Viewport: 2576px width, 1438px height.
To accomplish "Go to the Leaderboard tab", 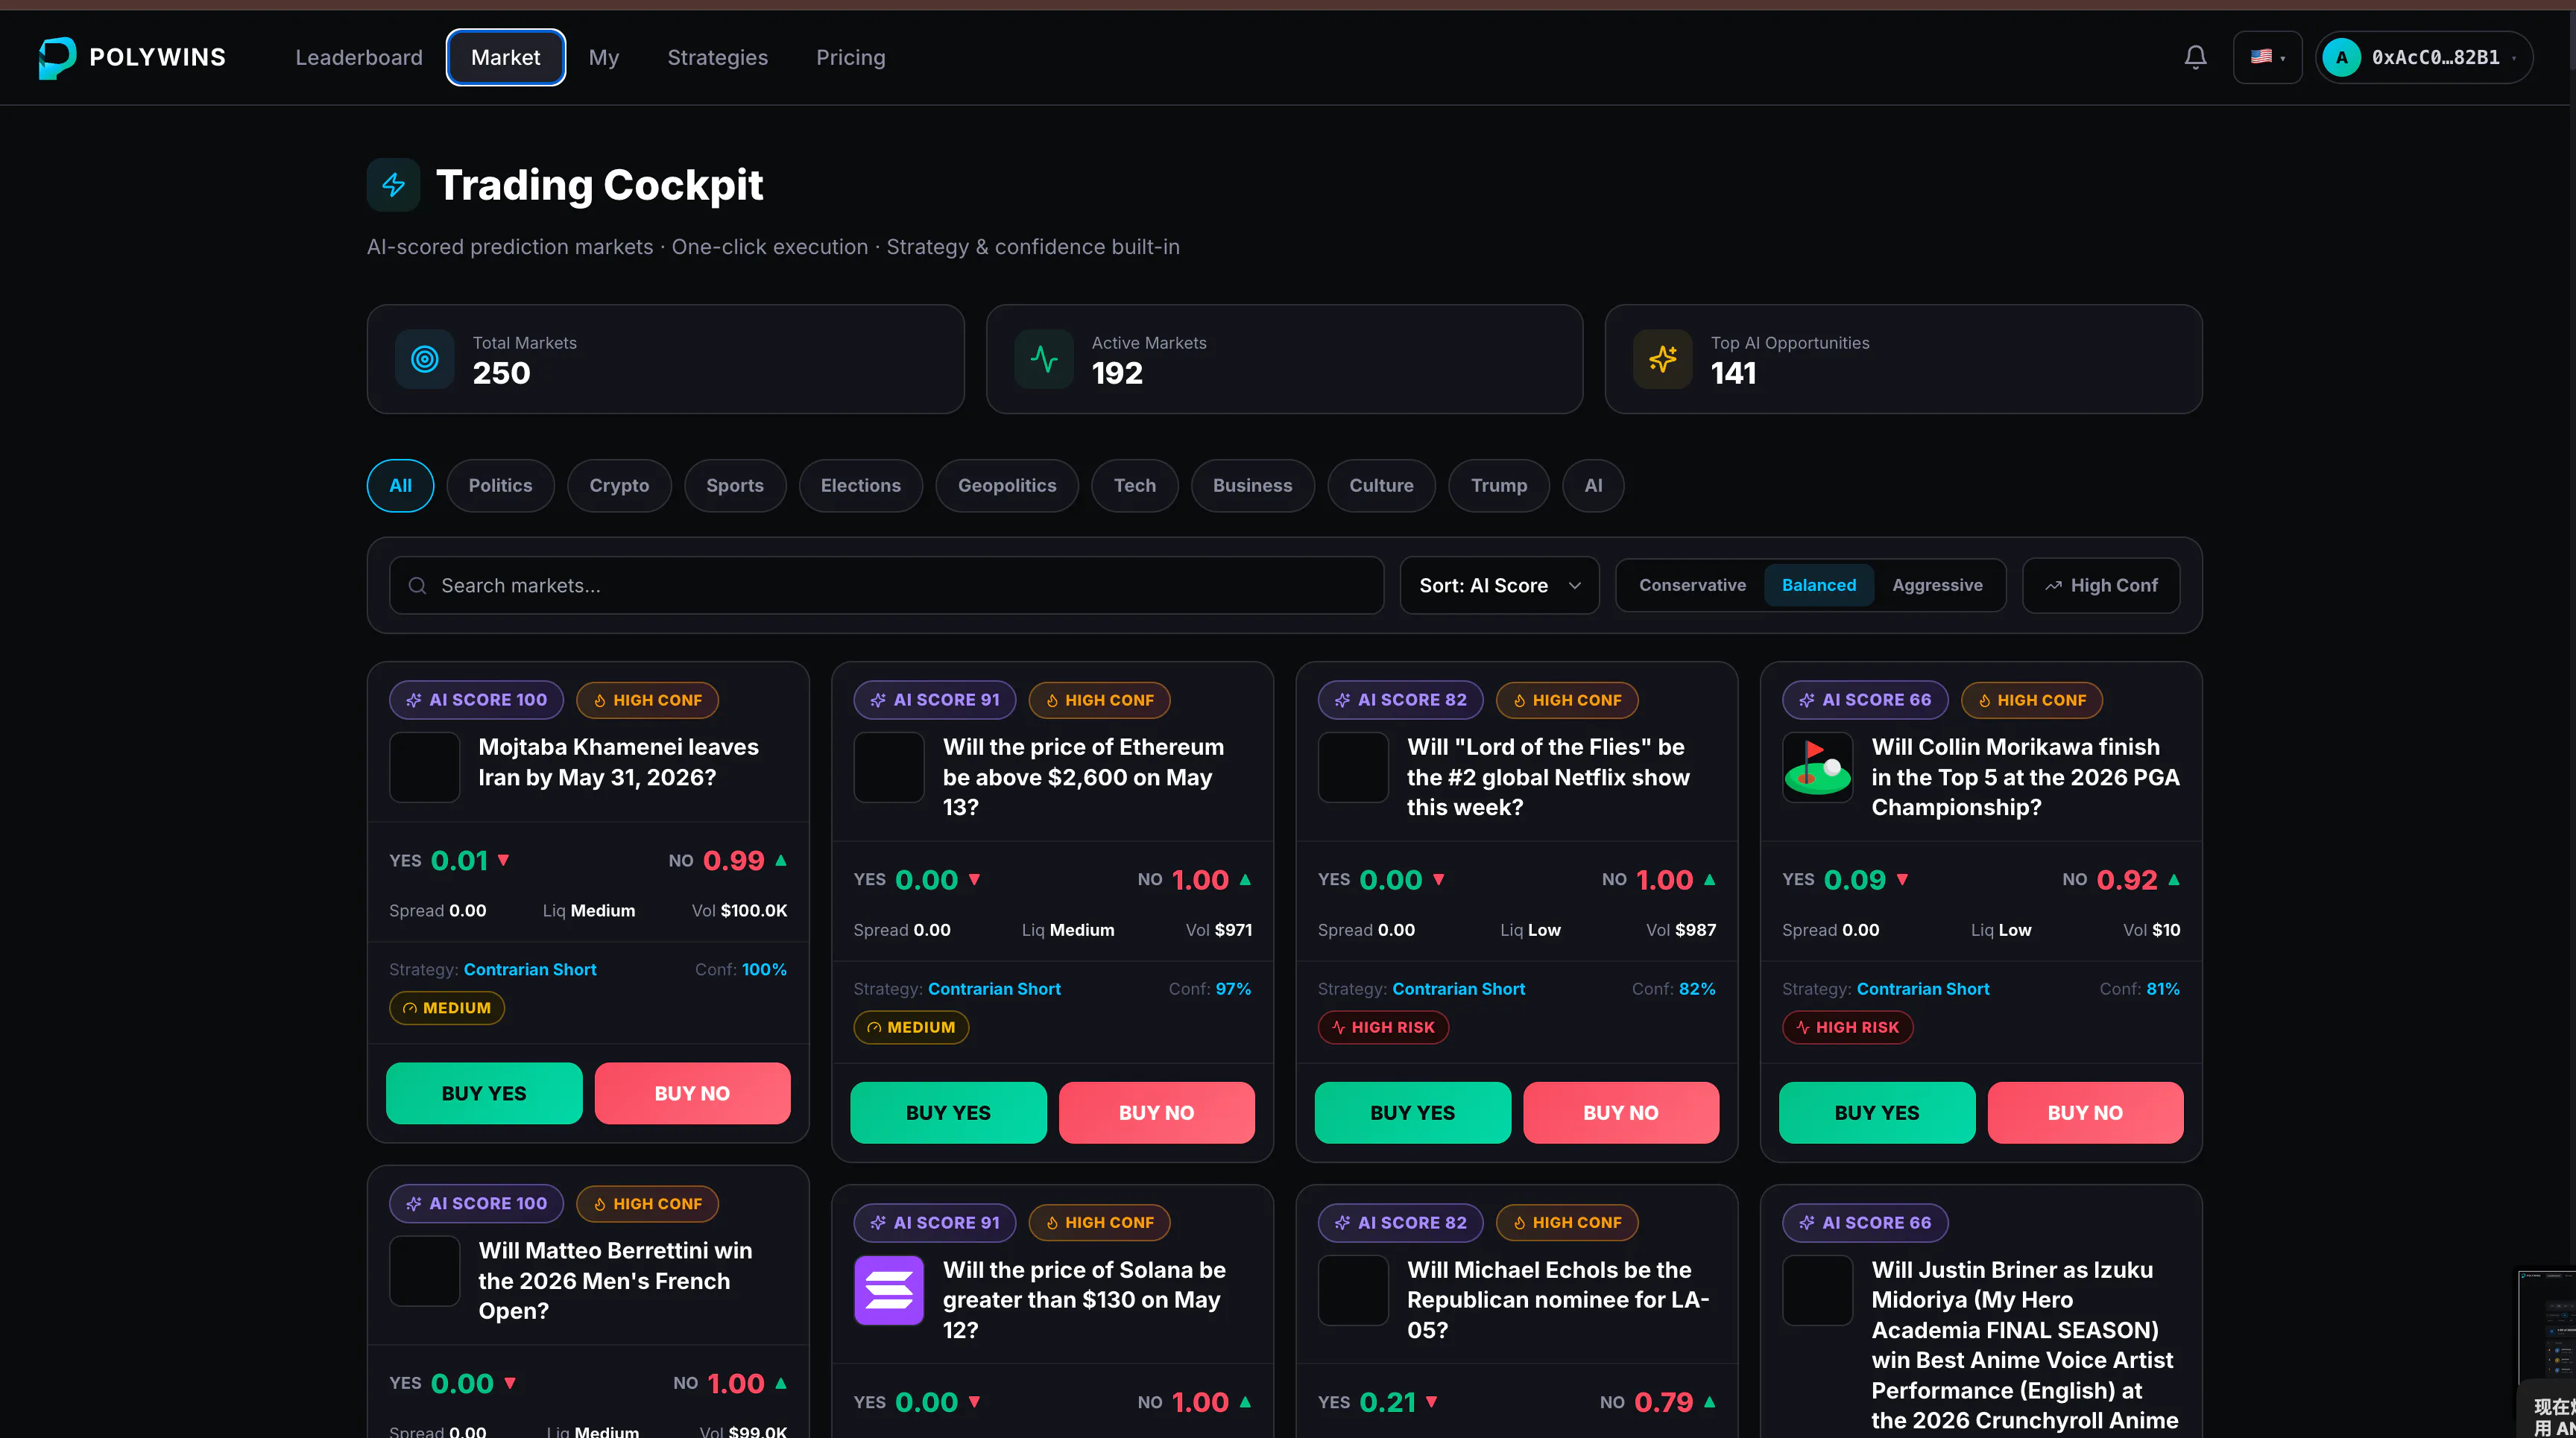I will point(359,57).
